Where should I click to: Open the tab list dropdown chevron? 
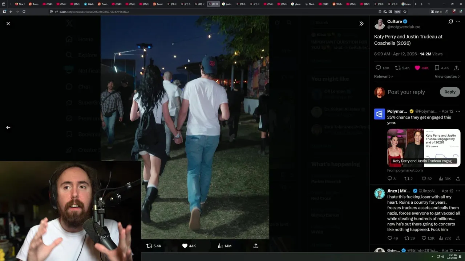coord(429,4)
